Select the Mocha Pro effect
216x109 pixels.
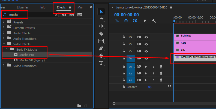[26, 55]
